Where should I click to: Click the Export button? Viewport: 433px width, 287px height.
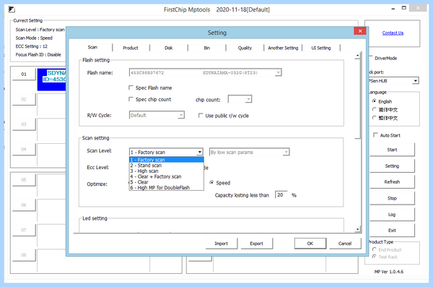coord(256,244)
